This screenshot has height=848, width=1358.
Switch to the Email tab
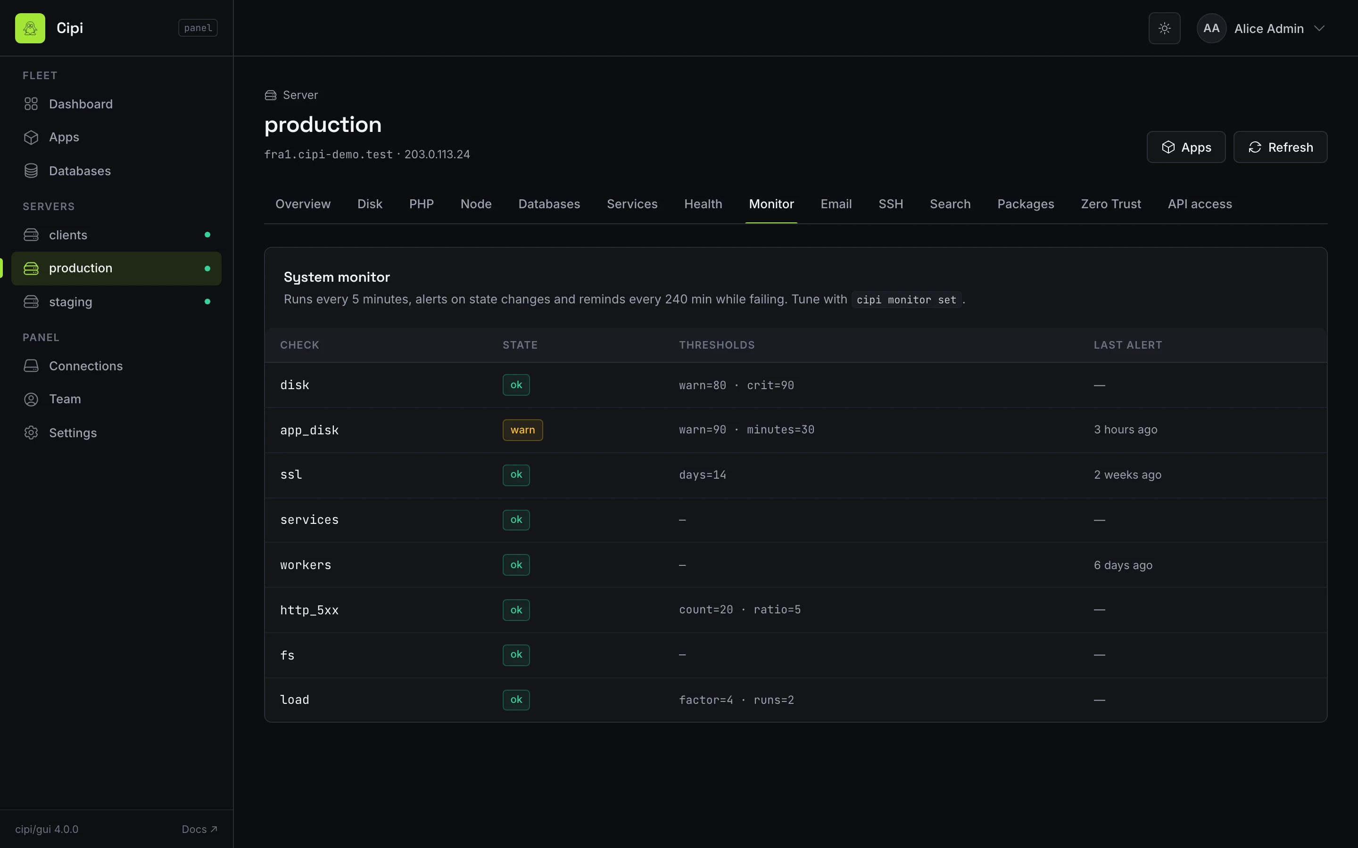pos(836,204)
